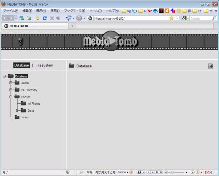Open a new tab with plus button
The width and height of the screenshot is (219, 176).
click(x=72, y=26)
